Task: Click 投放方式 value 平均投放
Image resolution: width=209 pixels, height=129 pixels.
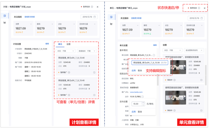Action: click(x=28, y=80)
